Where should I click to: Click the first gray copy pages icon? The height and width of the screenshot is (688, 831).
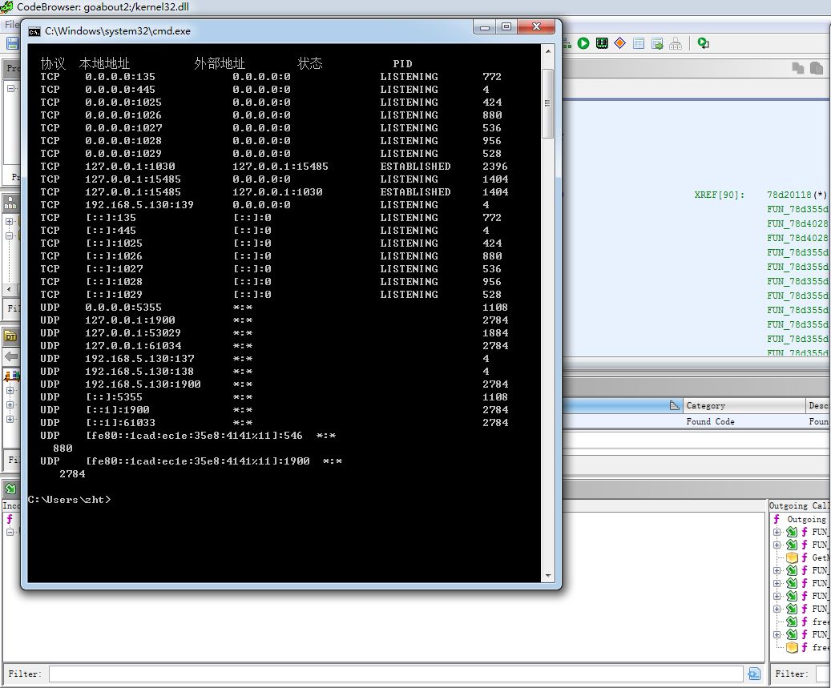click(x=797, y=68)
